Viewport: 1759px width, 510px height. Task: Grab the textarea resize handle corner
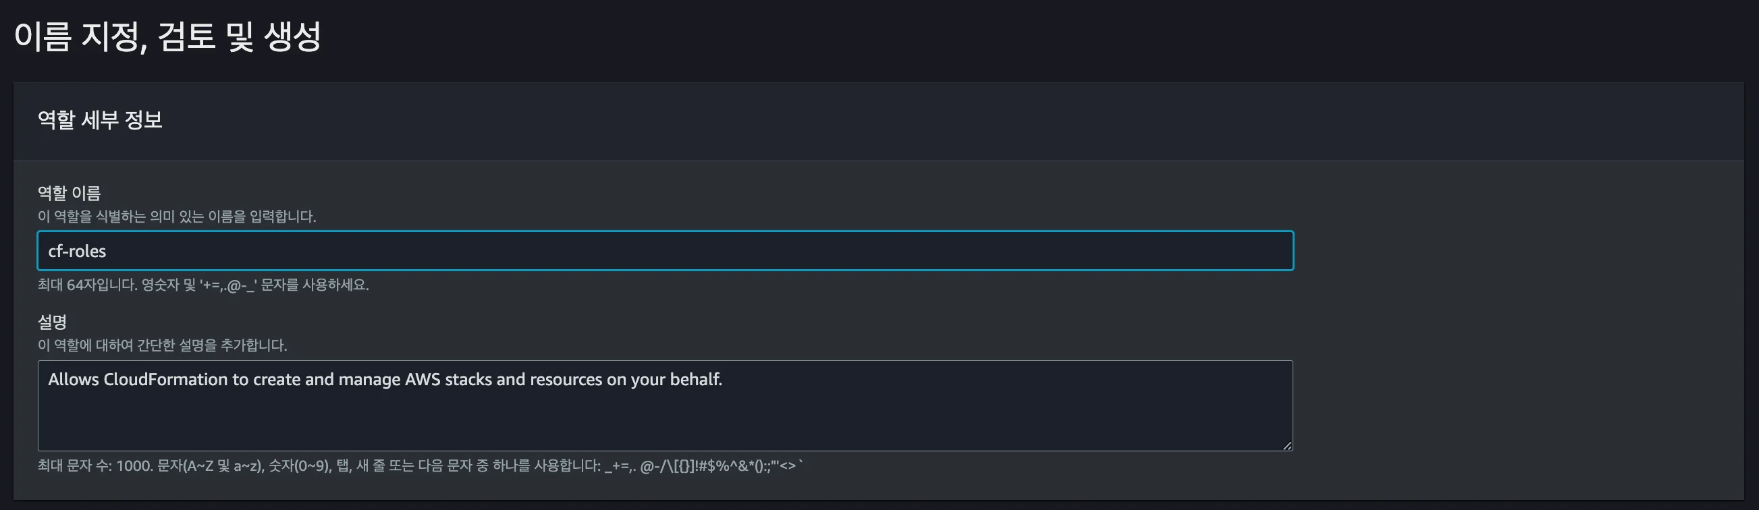tap(1287, 445)
